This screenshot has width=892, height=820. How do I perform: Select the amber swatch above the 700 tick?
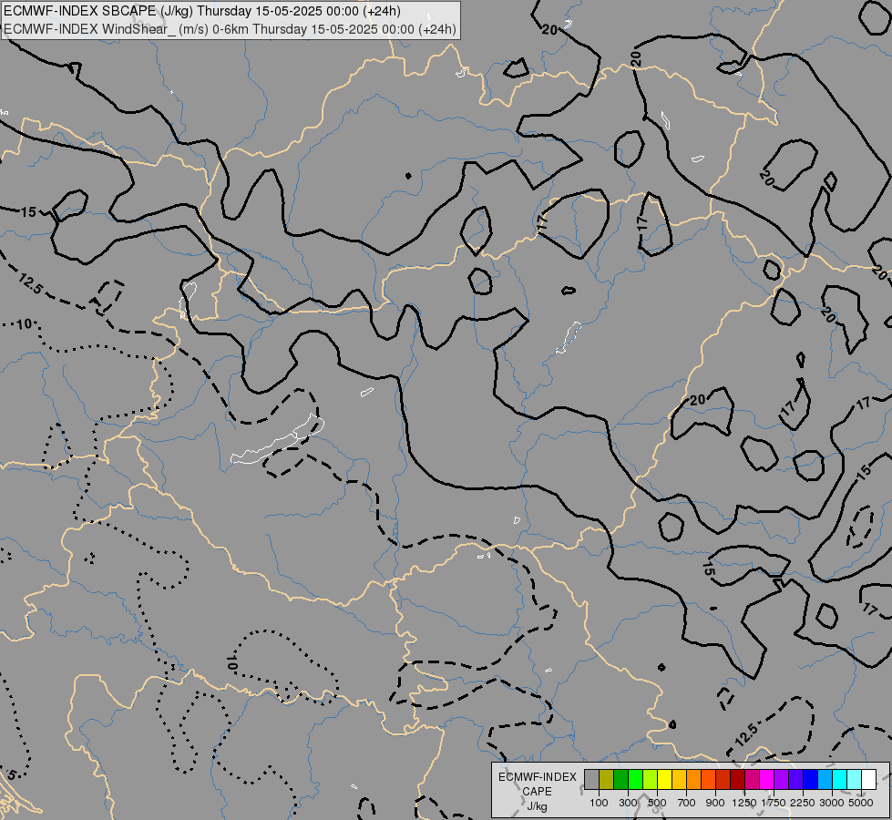[x=679, y=779]
